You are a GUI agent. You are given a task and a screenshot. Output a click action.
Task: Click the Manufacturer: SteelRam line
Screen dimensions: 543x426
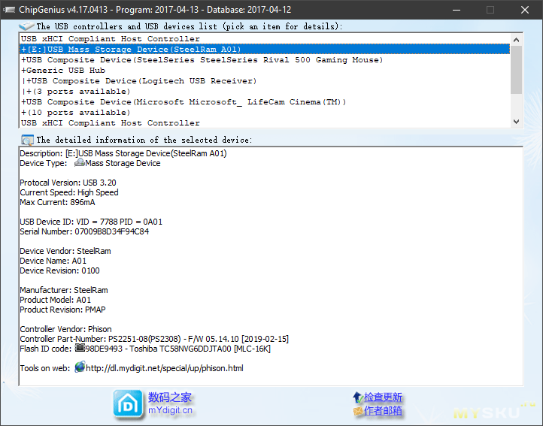(64, 290)
